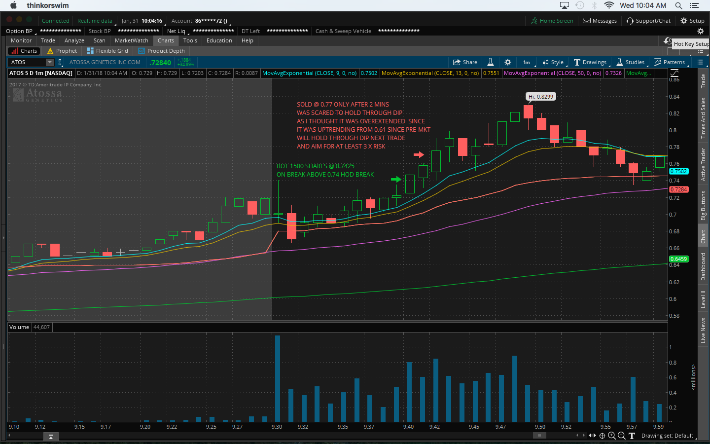Open the chart toolbar list menu icon
The width and height of the screenshot is (710, 444).
(700, 62)
